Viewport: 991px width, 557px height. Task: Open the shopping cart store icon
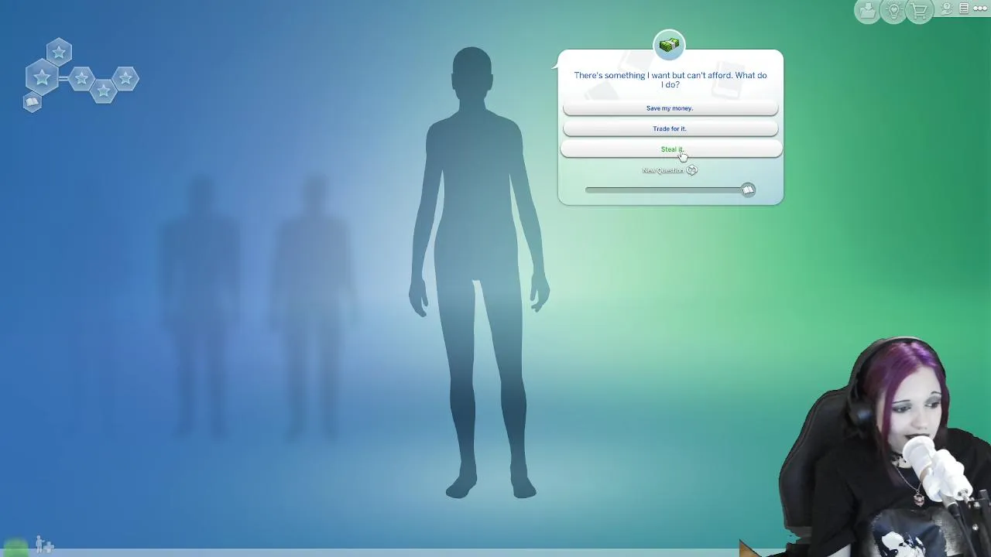point(919,11)
